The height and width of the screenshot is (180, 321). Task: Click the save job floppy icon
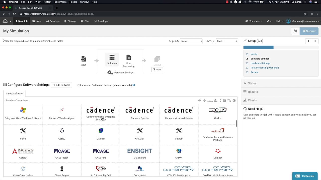[x=295, y=31]
